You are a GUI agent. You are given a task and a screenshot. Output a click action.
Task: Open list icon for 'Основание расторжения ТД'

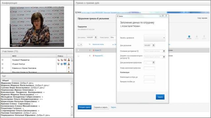[x=164, y=51]
